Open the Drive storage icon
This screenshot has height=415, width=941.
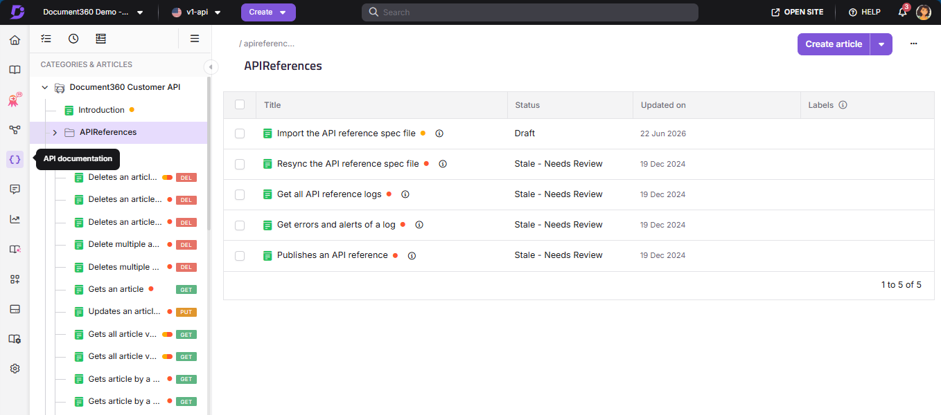click(15, 309)
